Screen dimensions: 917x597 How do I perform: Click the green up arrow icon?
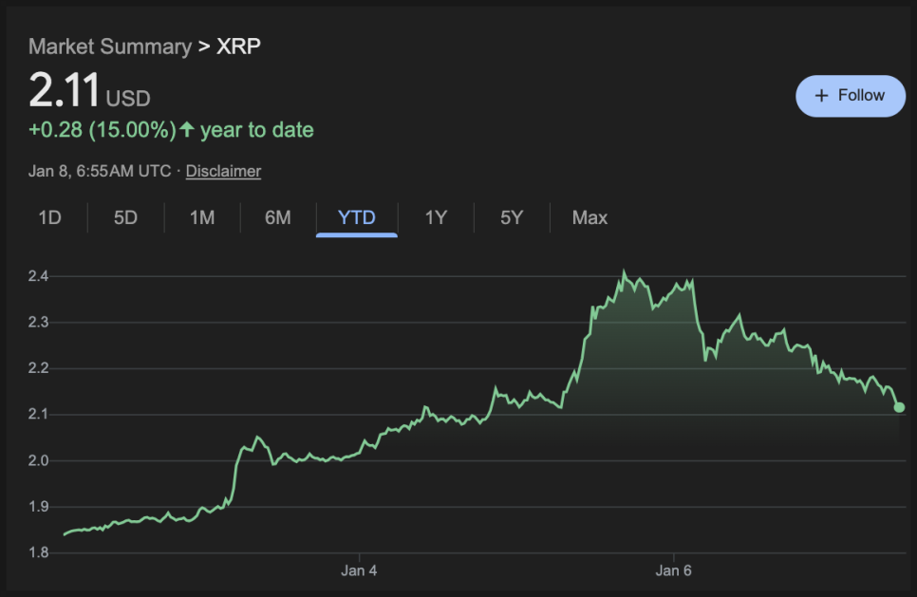click(x=187, y=129)
